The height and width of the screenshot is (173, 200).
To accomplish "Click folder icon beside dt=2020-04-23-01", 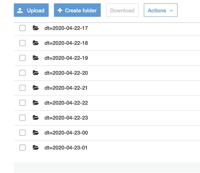I will [x=36, y=148].
